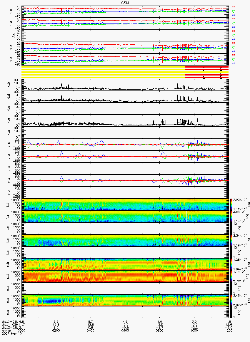Image resolution: width=250 pixels, height=342 pixels.
Task: Click the Y-GSM value 13.9
Action: 125,325
